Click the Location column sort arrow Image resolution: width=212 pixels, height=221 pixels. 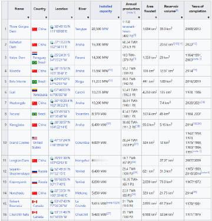tap(72, 18)
